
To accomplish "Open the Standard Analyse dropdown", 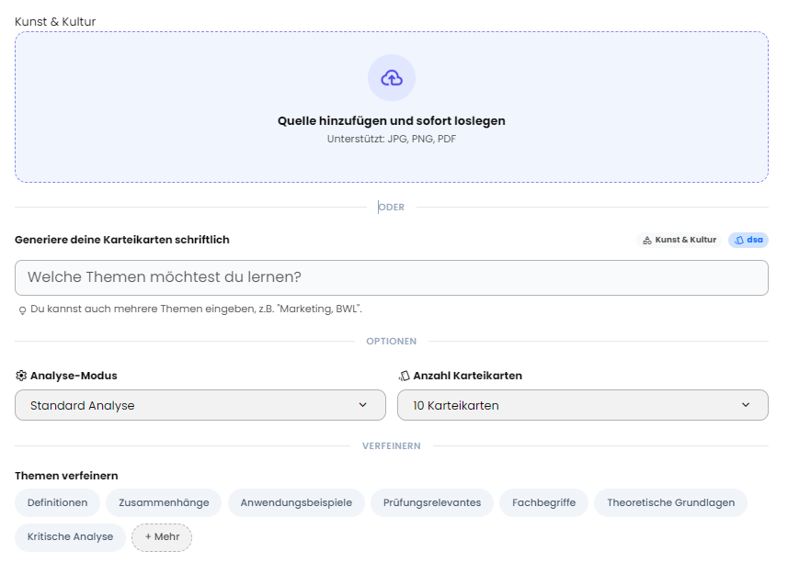I will [x=200, y=405].
